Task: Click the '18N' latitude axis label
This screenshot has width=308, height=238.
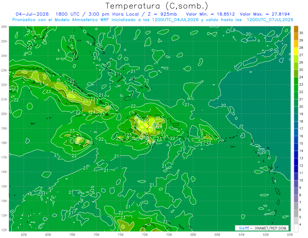Action: (4, 143)
